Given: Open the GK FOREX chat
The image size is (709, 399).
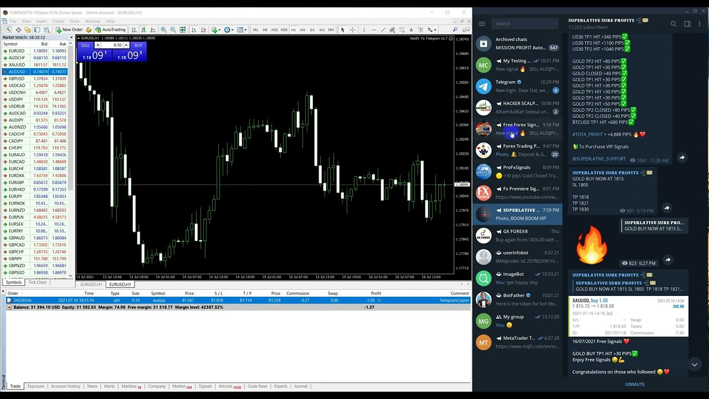Looking at the screenshot, I should tap(517, 236).
